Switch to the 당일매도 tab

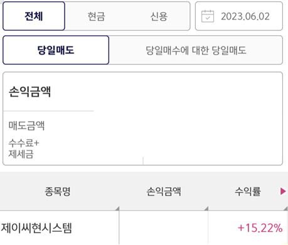(56, 50)
